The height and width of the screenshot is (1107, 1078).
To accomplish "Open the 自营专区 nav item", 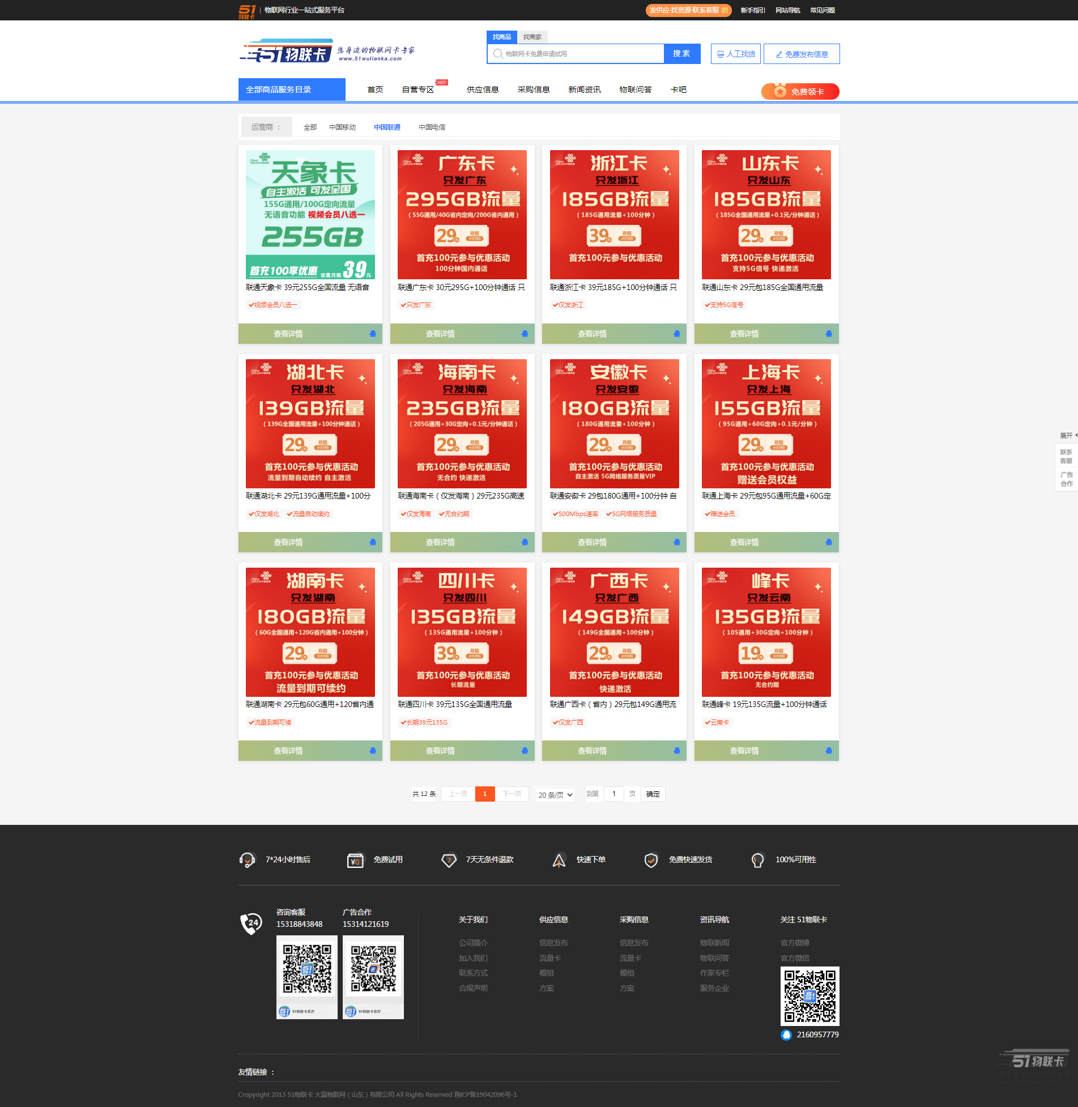I will pos(417,90).
